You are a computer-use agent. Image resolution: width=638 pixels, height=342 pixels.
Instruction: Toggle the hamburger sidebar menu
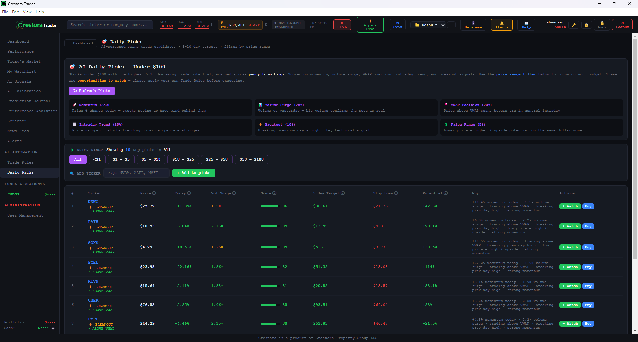[x=8, y=25]
